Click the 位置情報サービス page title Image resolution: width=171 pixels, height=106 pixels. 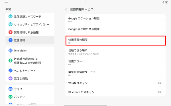click(x=82, y=9)
